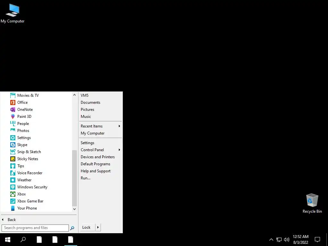Launch the Paint 3D icon
This screenshot has width=328, height=246.
pyautogui.click(x=13, y=117)
